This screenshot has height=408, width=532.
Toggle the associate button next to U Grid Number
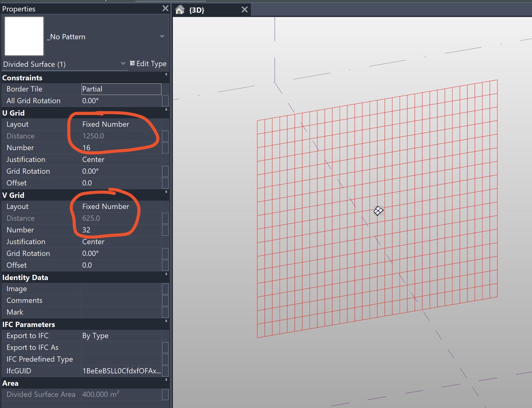point(165,148)
